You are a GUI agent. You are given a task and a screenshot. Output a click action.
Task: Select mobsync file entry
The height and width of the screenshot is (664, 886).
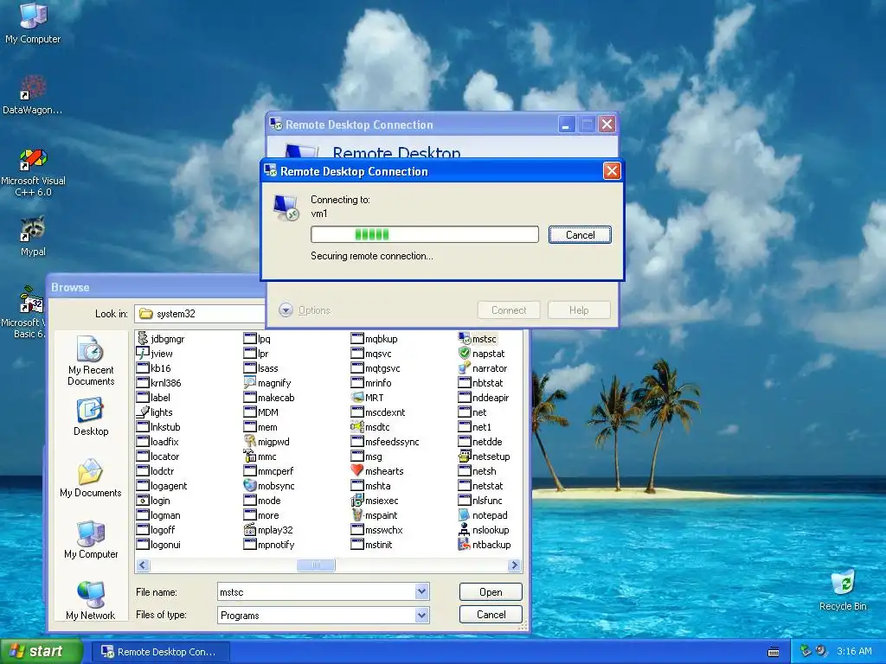click(x=269, y=486)
